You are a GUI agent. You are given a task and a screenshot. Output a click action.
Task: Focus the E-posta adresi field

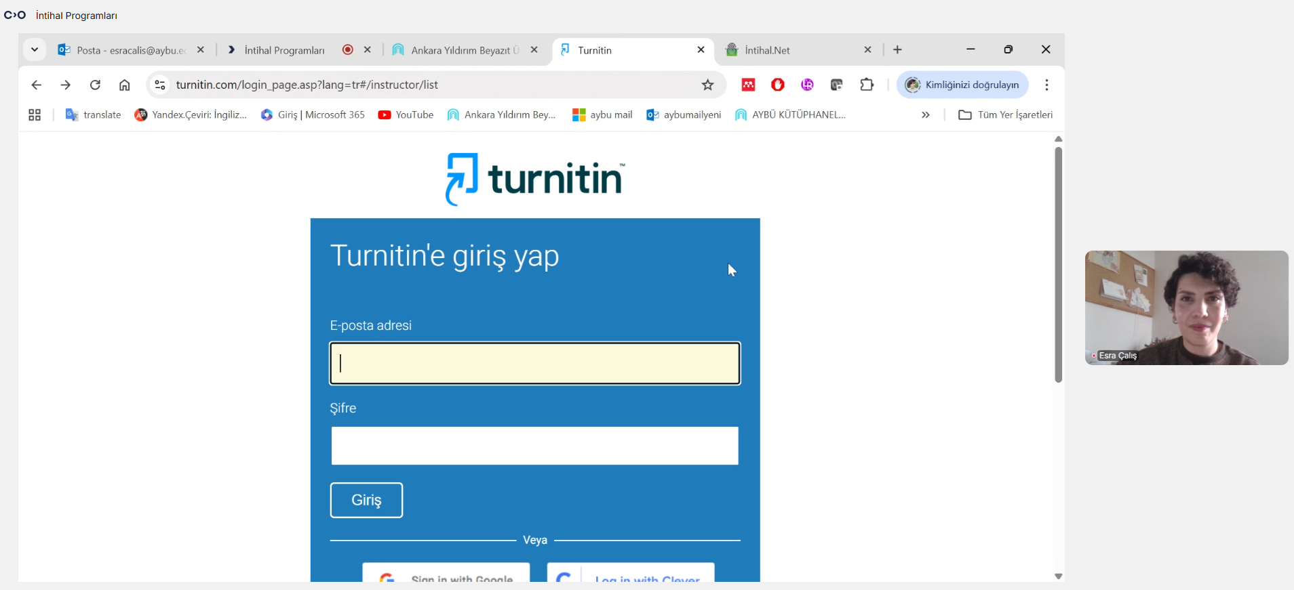(535, 363)
